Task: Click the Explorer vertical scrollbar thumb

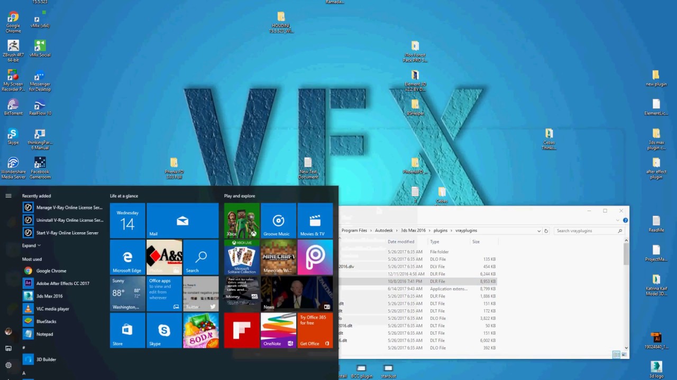Action: tap(626, 254)
